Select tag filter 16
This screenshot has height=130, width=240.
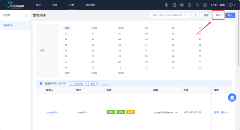coord(66,67)
